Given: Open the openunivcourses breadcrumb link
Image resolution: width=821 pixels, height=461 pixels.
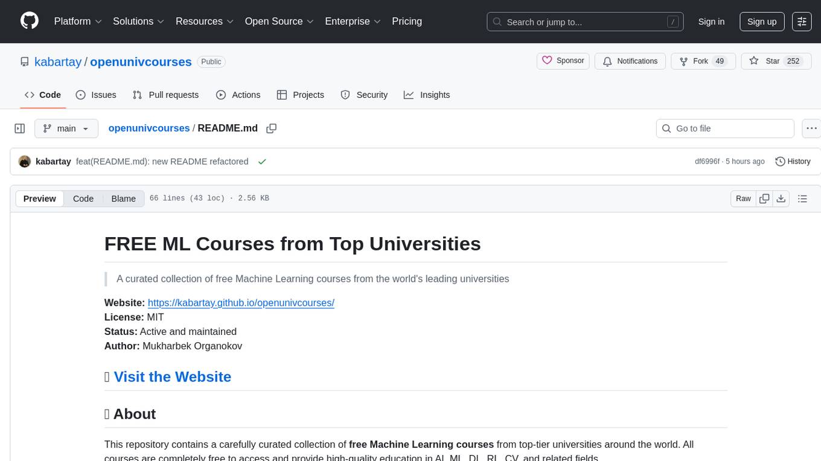Looking at the screenshot, I should [149, 128].
